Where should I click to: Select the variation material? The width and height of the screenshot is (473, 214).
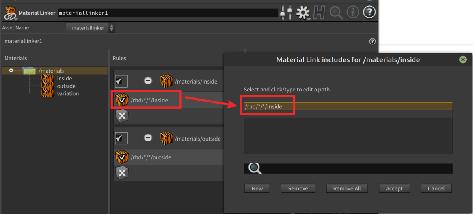68,93
